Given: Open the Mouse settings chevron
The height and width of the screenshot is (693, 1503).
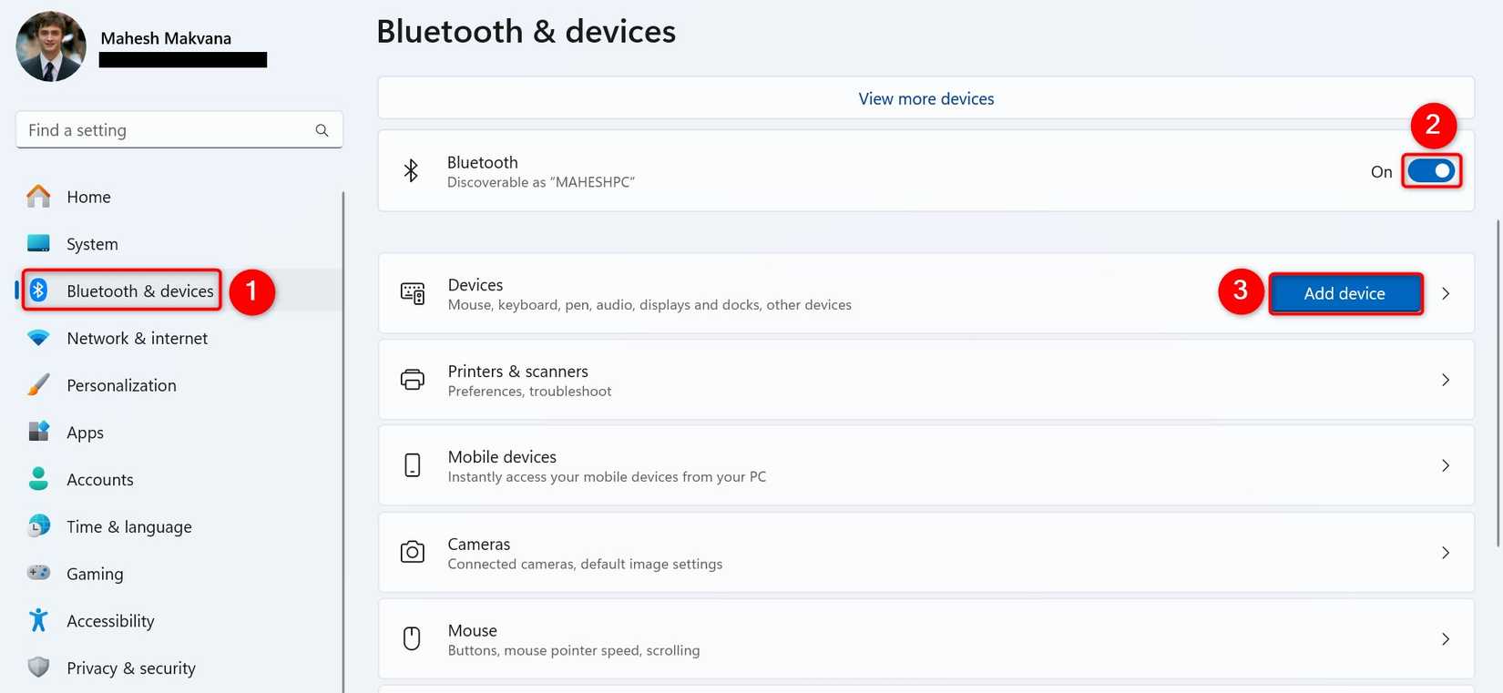Looking at the screenshot, I should (x=1446, y=639).
